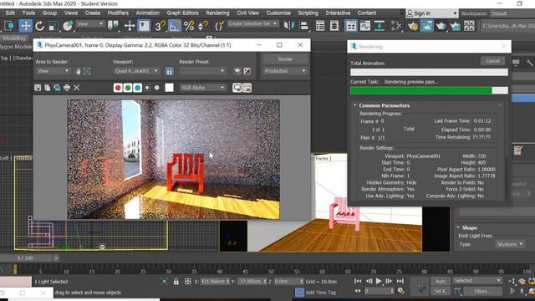
Task: Toggle the green channel display
Action: click(x=128, y=88)
